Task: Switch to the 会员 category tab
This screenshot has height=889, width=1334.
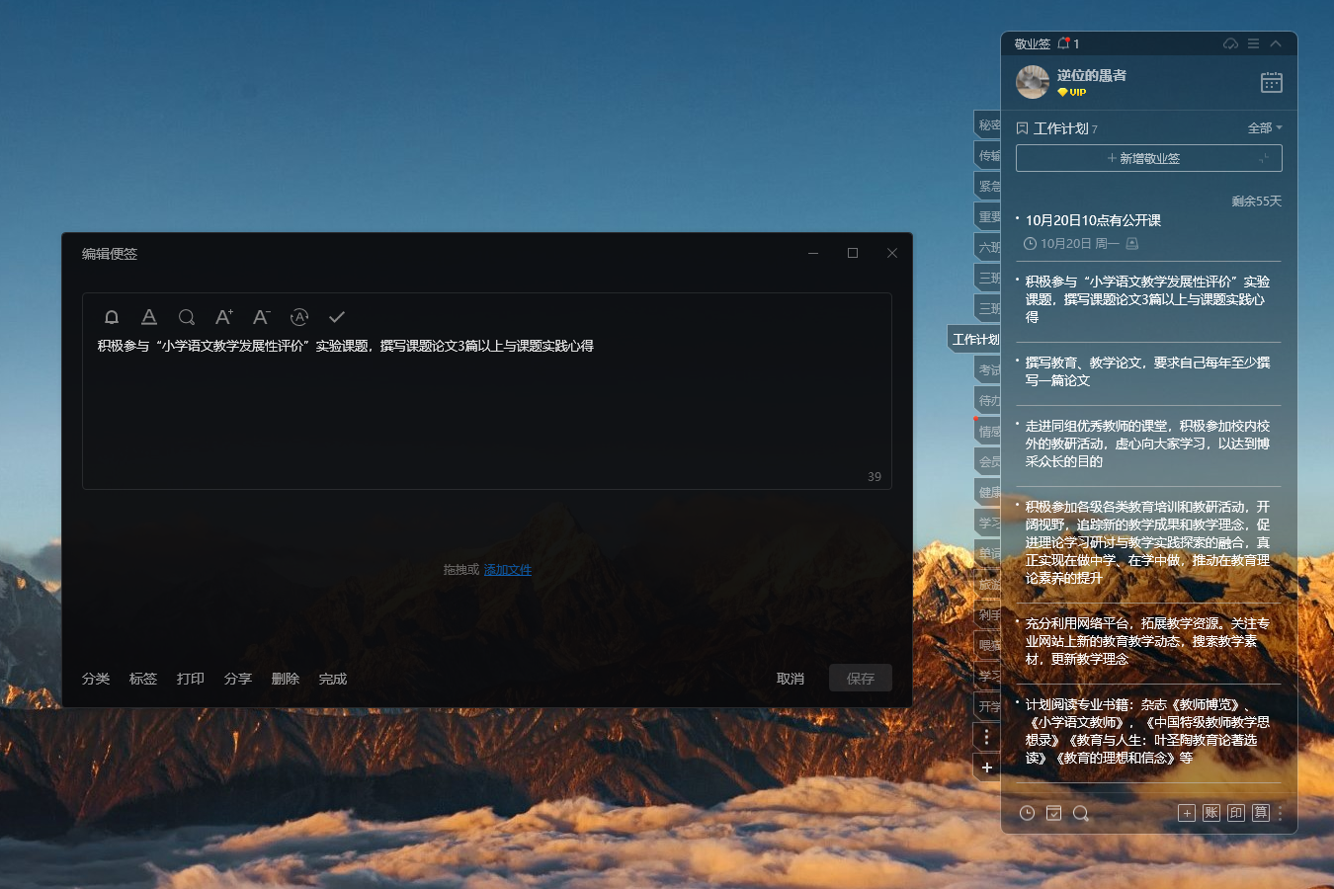Action: tap(988, 461)
